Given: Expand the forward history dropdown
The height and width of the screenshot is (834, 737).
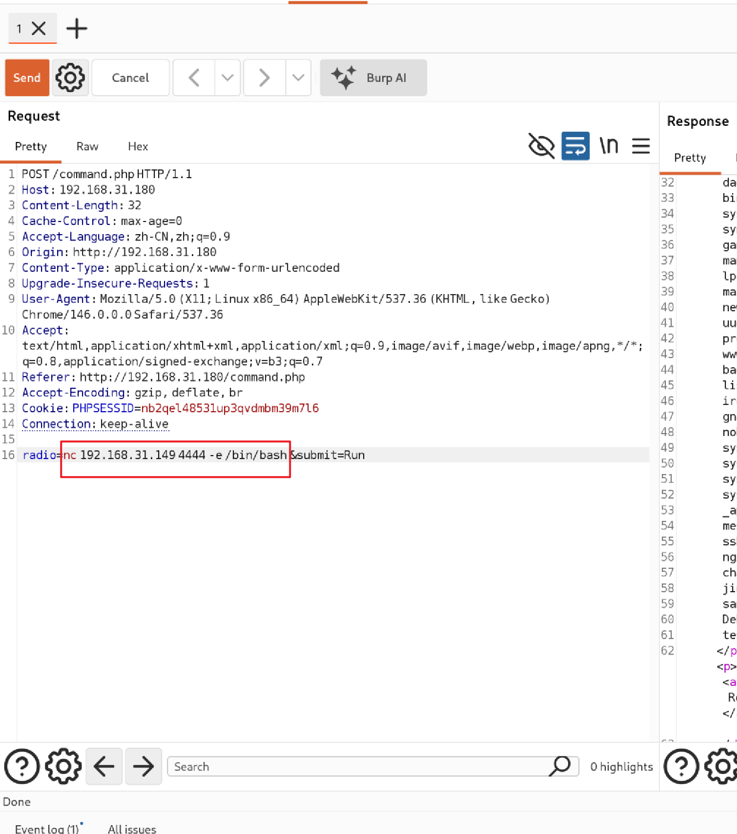Looking at the screenshot, I should [298, 78].
